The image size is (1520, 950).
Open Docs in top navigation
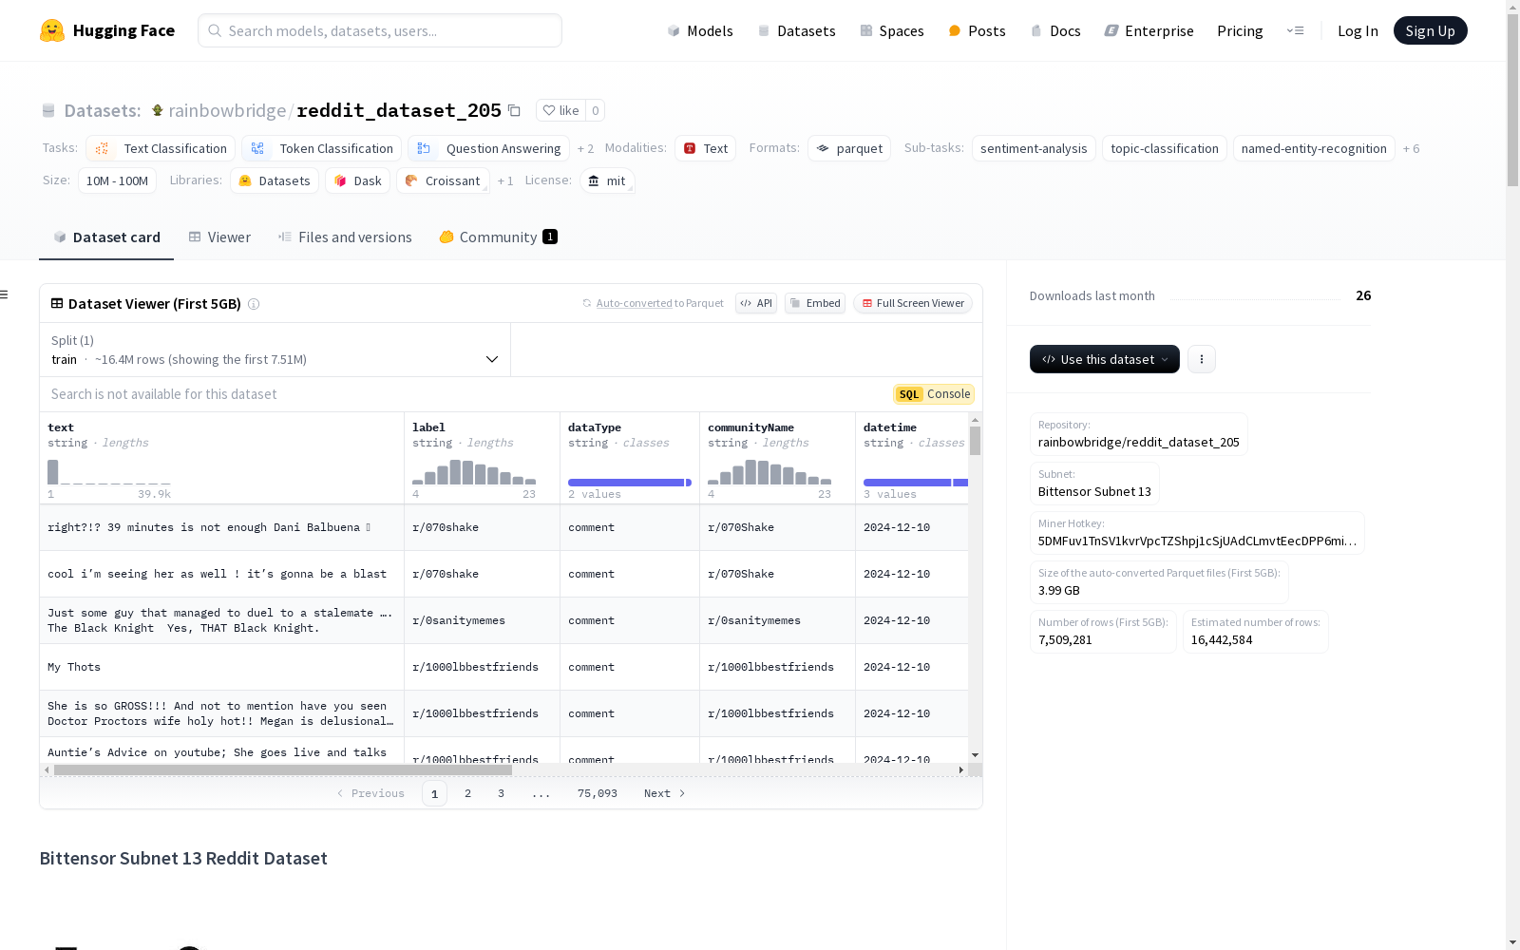tap(1055, 30)
